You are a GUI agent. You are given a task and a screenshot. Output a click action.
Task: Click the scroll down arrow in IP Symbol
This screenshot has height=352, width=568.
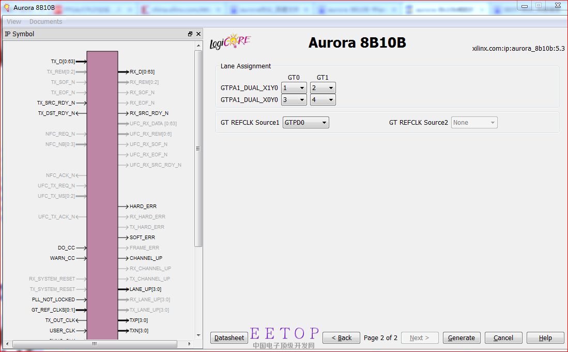click(198, 335)
